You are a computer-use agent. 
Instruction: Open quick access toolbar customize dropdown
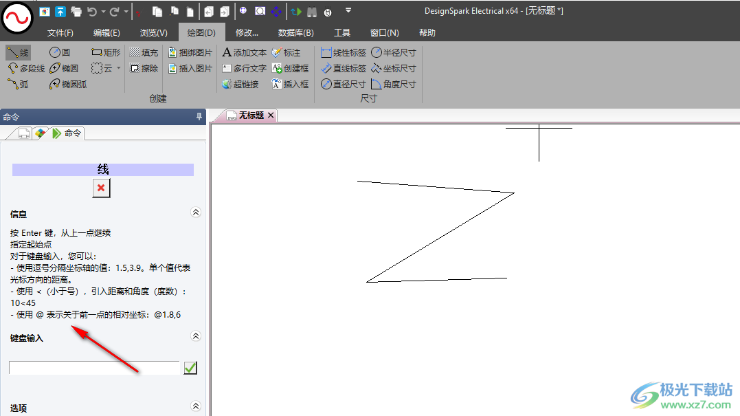[348, 10]
